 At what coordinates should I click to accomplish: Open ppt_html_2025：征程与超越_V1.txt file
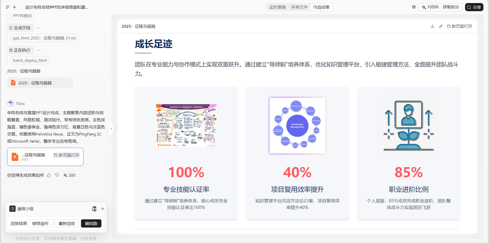[x=45, y=38]
